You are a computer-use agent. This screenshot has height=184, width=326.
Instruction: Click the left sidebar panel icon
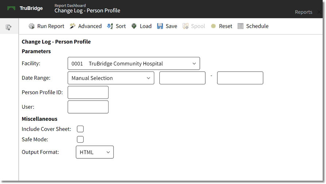(x=9, y=27)
